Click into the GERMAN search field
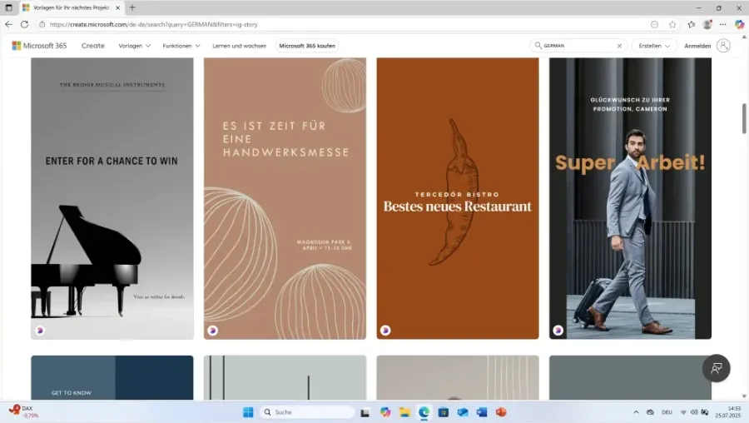The height and width of the screenshot is (423, 749). (x=578, y=46)
